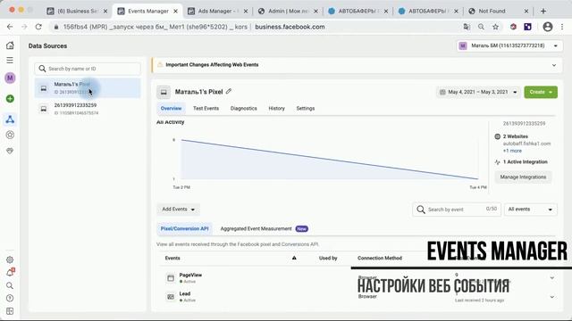
Task: Switch to Ads Manager browser tab
Action: pos(218,11)
